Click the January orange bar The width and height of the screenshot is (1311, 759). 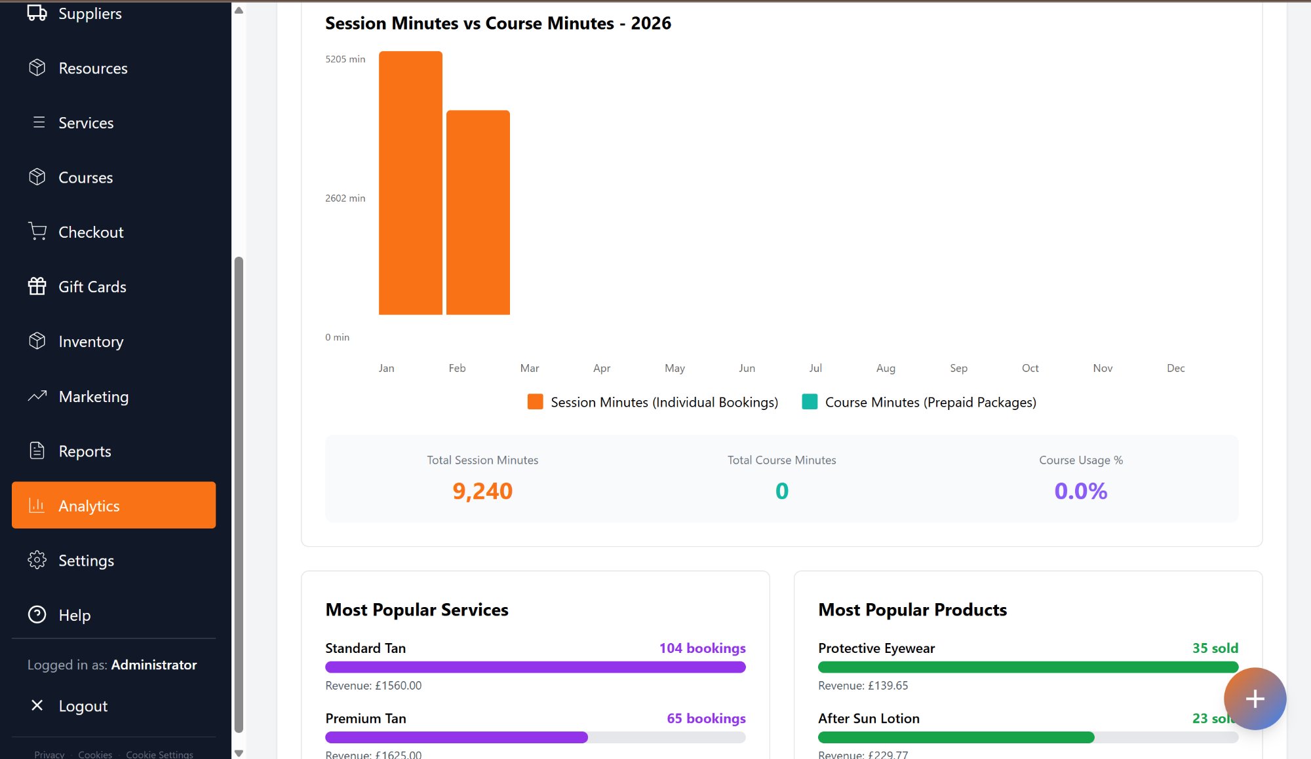[410, 183]
